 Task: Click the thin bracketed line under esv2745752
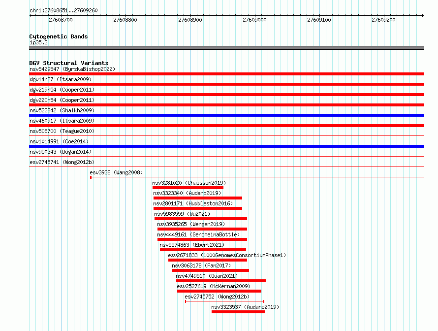coord(224,301)
